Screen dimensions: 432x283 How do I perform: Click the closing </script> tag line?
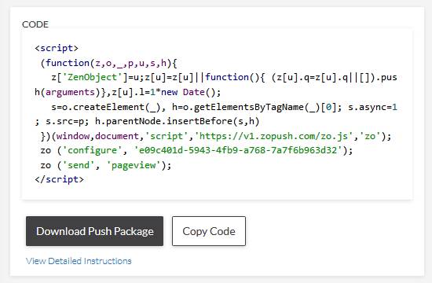click(x=59, y=179)
